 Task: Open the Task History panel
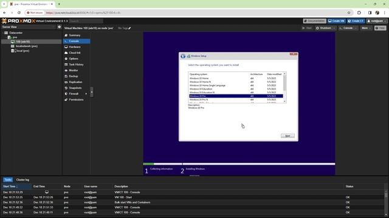coord(77,65)
